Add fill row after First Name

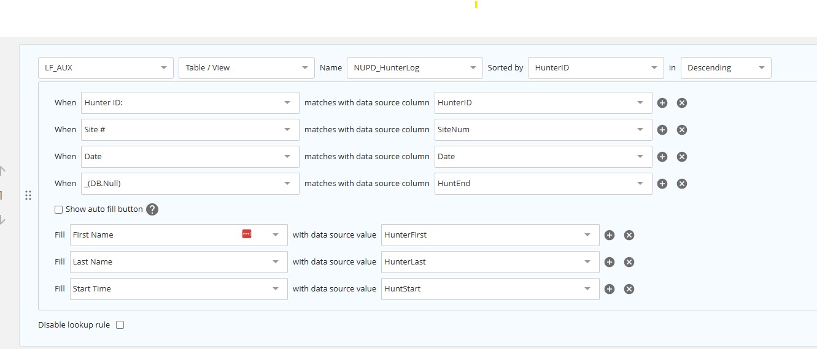pyautogui.click(x=610, y=235)
